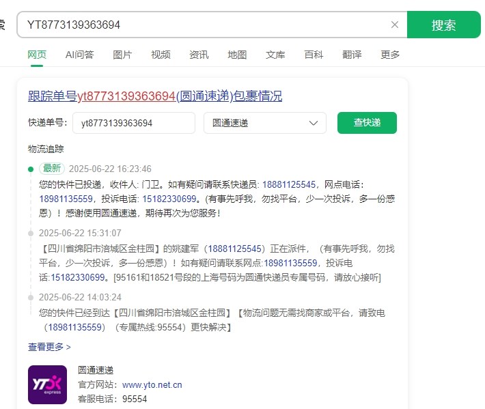Click complaint phone 15182330699 in the 15:31:07 entry

(78, 277)
